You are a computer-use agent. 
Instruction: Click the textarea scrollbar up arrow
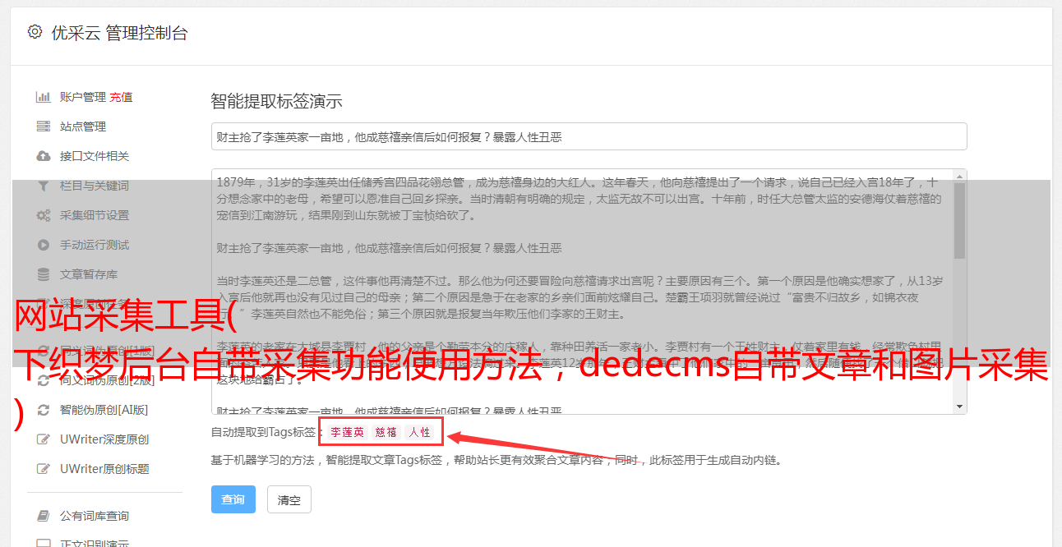pos(959,177)
